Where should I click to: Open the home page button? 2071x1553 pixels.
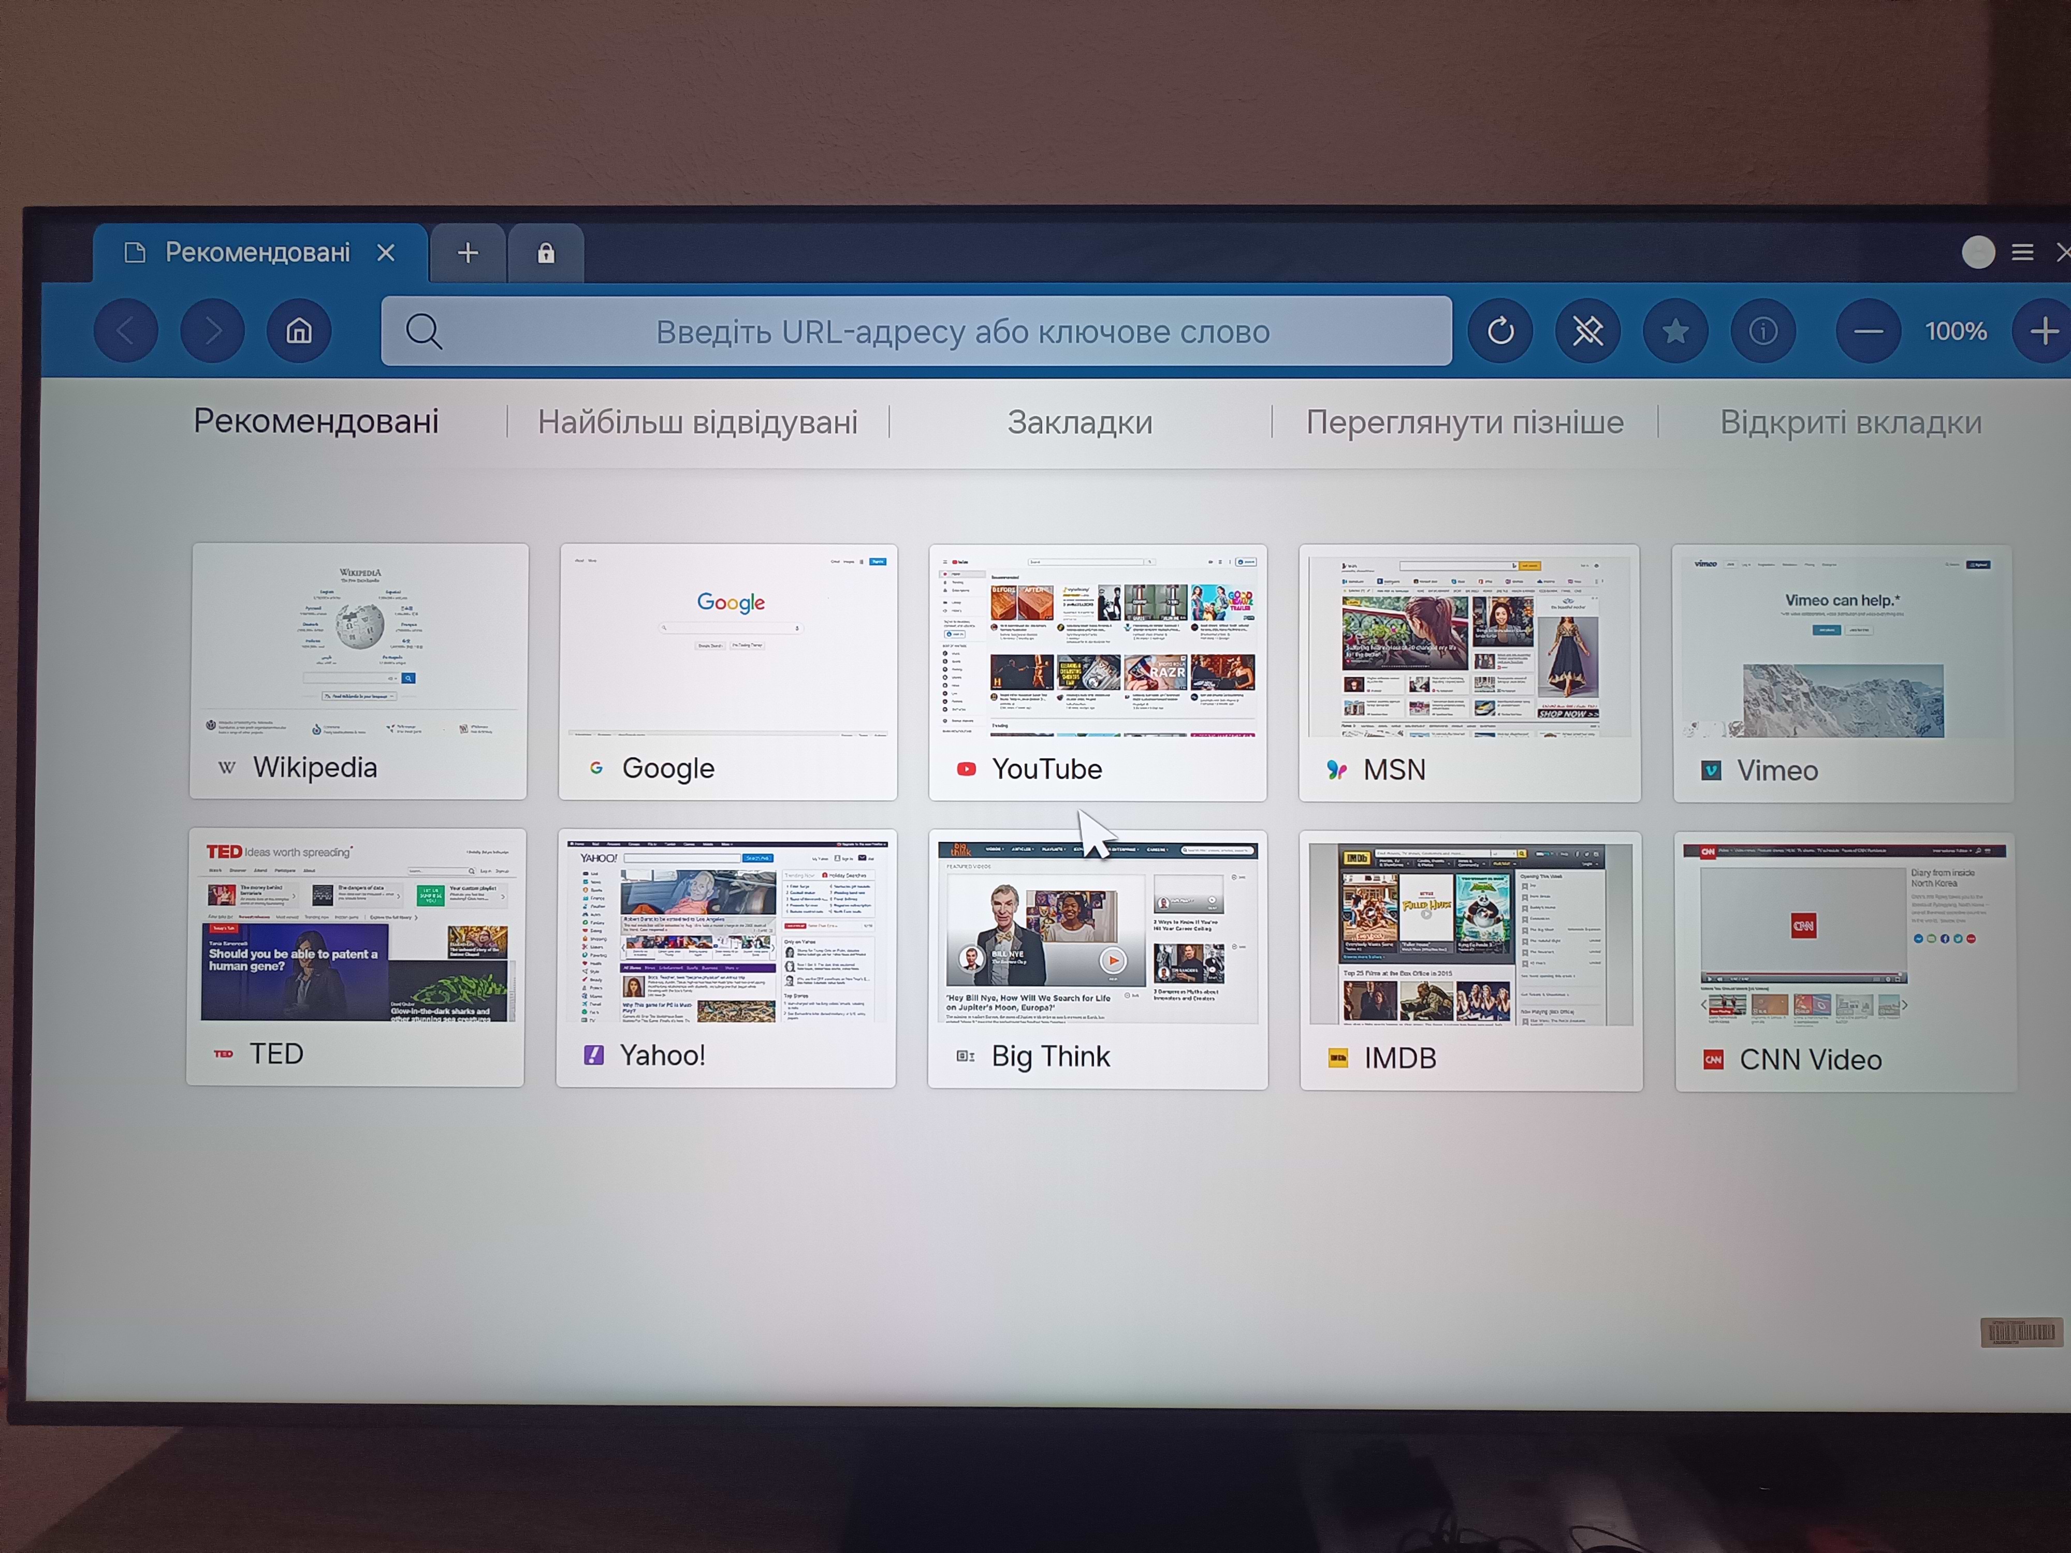click(x=299, y=330)
